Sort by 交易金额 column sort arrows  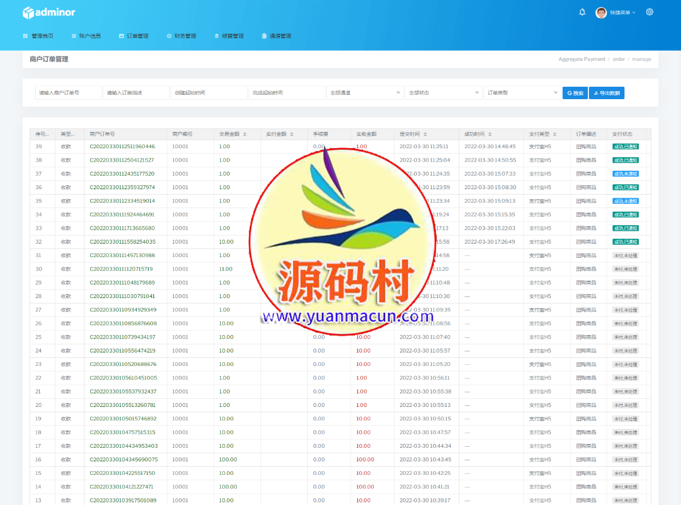[245, 134]
